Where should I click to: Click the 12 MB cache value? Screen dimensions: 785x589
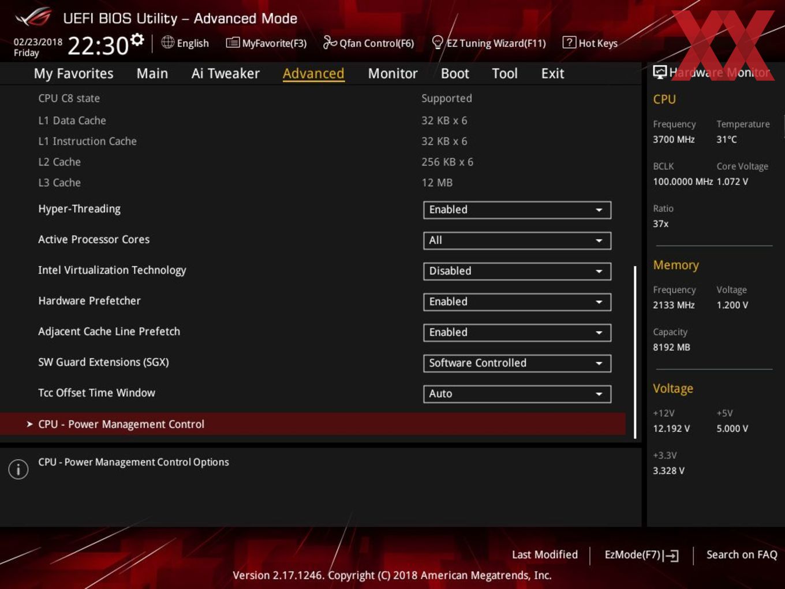point(437,182)
